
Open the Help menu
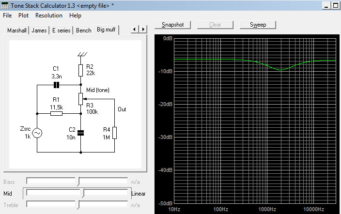click(75, 15)
